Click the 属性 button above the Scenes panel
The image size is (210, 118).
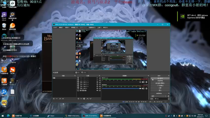coord(77,73)
